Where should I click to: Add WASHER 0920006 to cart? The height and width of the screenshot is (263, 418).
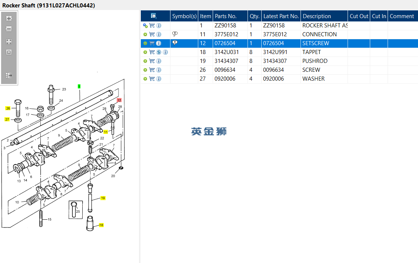[152, 79]
